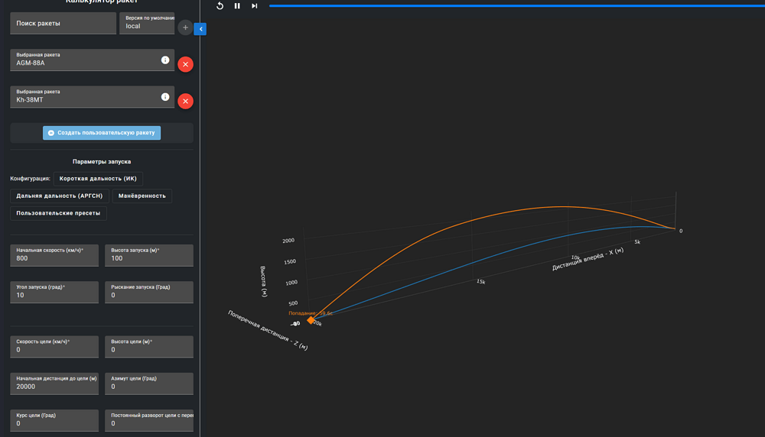Screen dimensions: 765x437
Task: Remove the Kh-38MT rocket
Action: click(185, 101)
